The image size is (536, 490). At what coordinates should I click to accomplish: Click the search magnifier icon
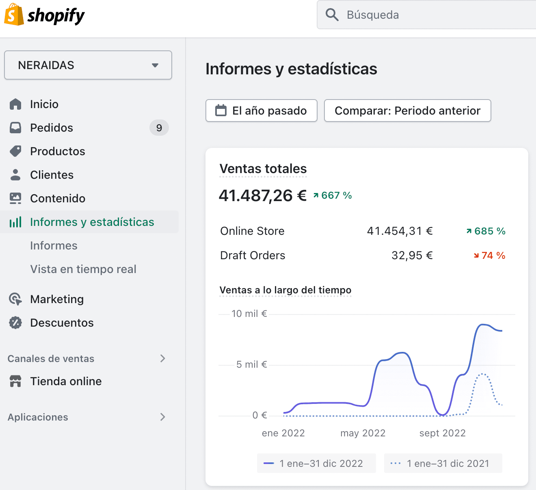(332, 15)
